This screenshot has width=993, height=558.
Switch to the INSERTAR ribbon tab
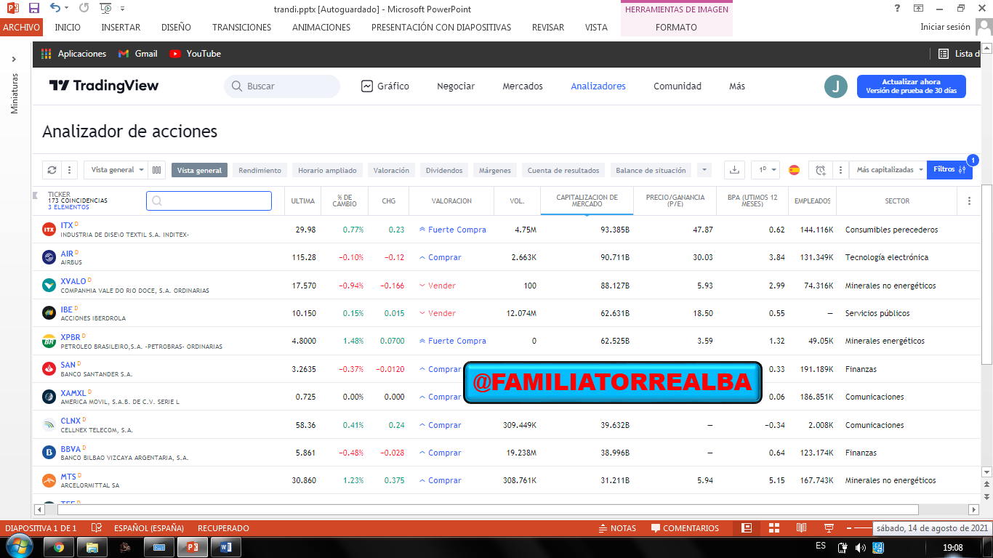click(x=121, y=28)
